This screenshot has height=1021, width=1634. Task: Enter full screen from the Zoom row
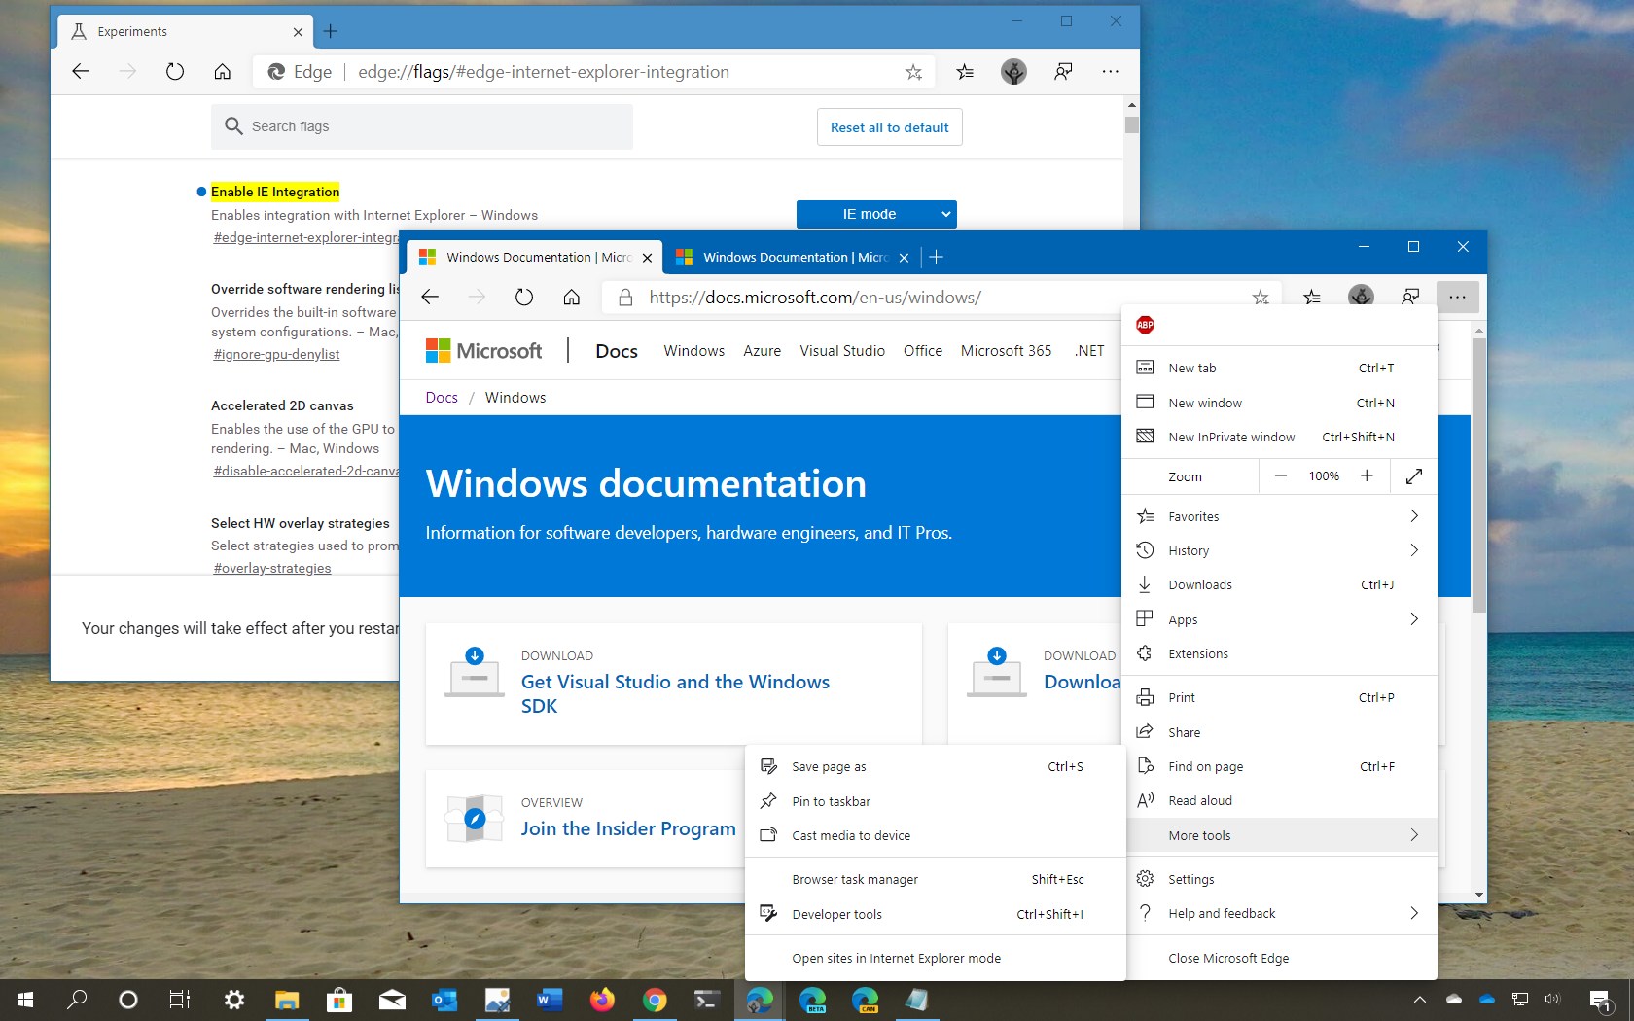pos(1413,476)
